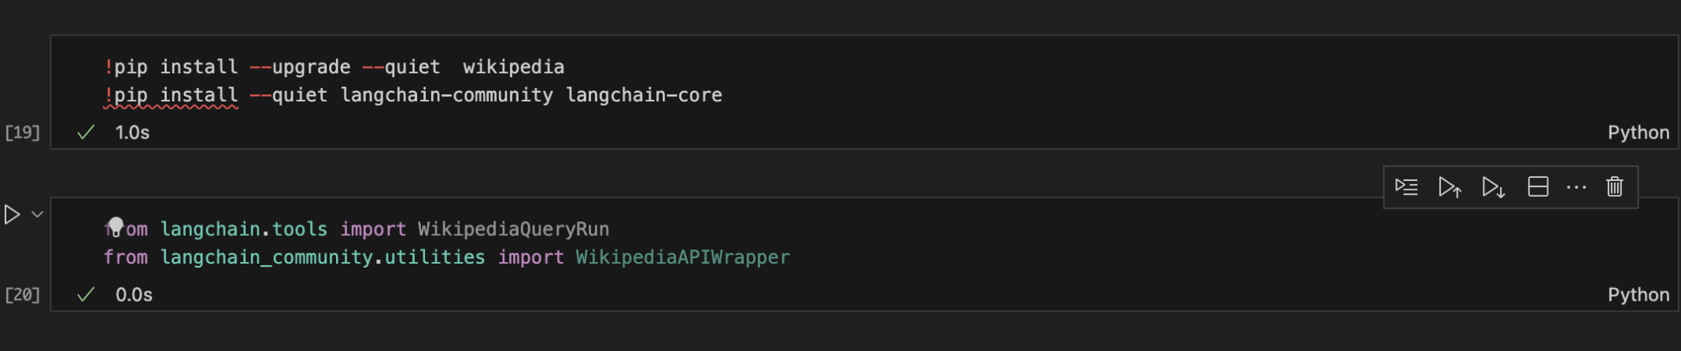Change language mode of pip install cell

tap(1638, 132)
